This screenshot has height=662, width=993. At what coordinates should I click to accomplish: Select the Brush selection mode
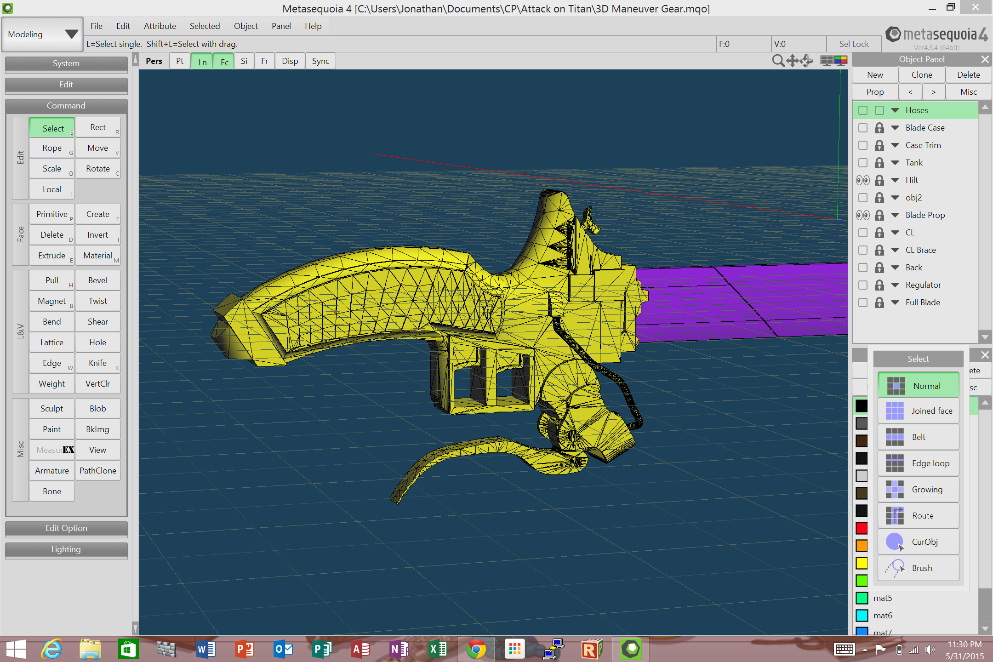point(918,568)
